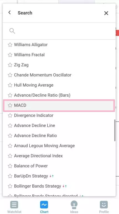Click the magnifier search icon
Screen dimensions: 119x214
(12, 31)
